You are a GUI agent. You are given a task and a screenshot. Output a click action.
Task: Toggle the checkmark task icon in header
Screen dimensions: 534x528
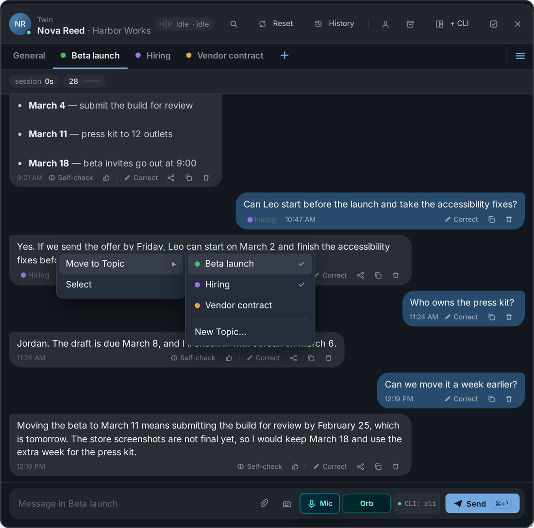[494, 24]
